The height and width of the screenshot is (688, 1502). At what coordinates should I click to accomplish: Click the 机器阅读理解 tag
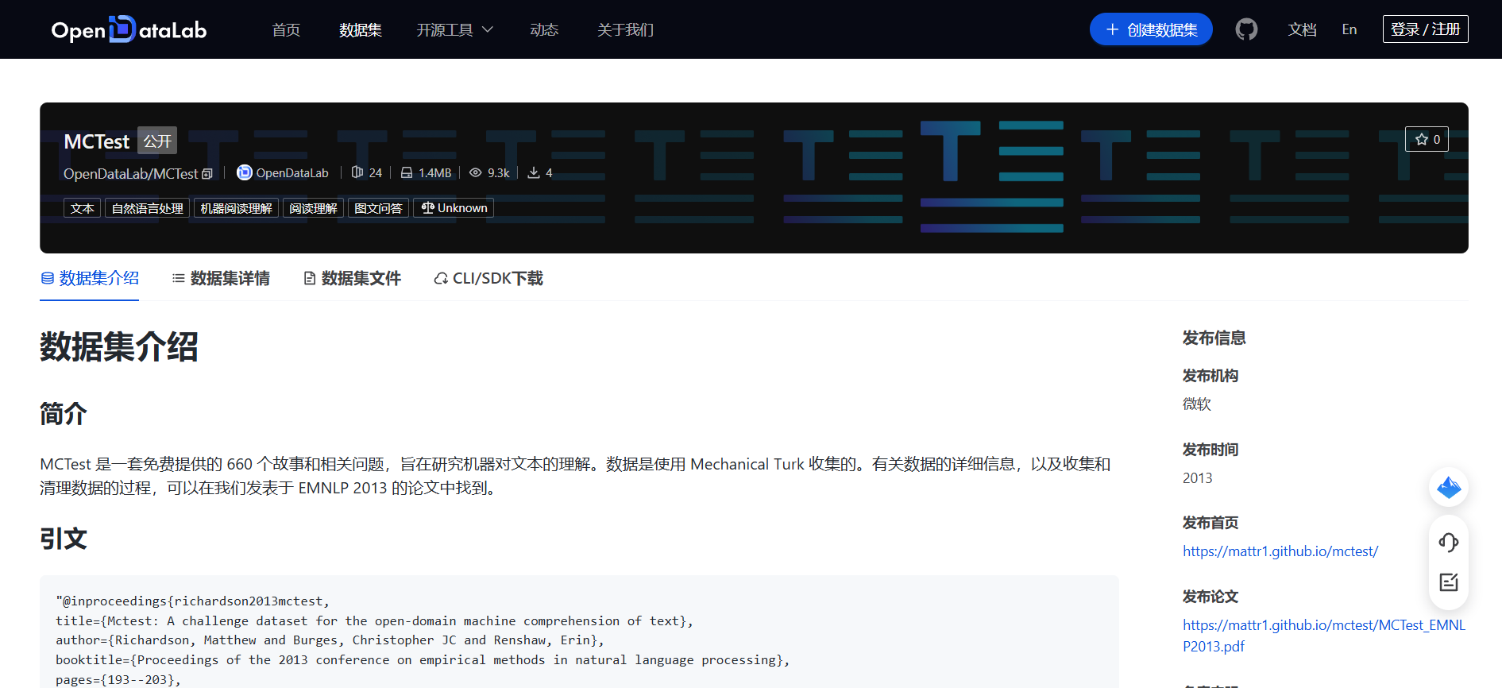[236, 208]
